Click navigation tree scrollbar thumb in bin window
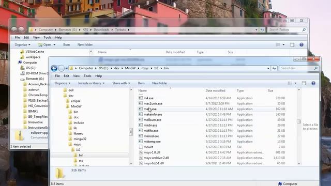The image size is (331, 186). (131, 132)
